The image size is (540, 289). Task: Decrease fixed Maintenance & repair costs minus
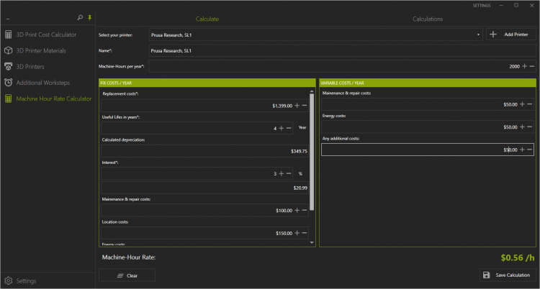click(x=305, y=210)
